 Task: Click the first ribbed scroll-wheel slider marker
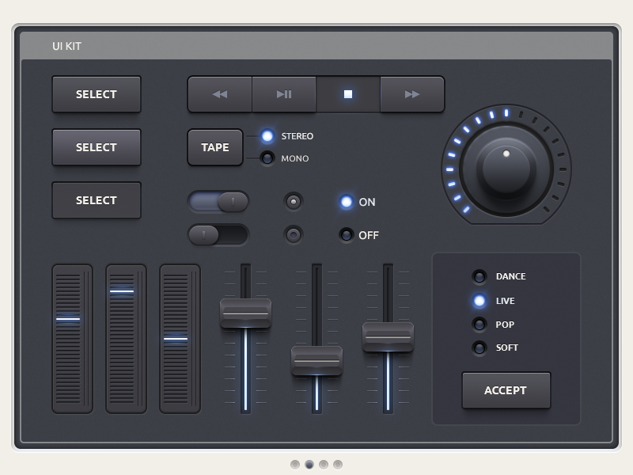coord(68,319)
